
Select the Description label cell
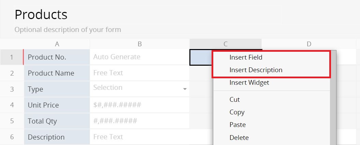coord(57,137)
